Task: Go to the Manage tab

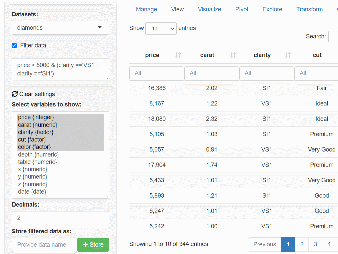Action: tap(146, 9)
